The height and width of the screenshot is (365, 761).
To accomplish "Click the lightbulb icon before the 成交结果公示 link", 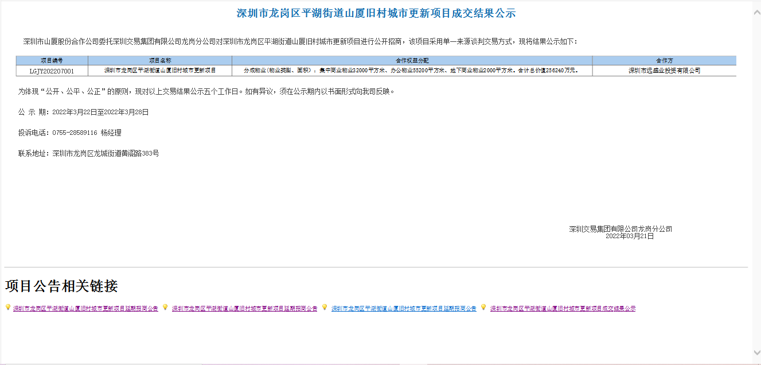I will pos(483,308).
